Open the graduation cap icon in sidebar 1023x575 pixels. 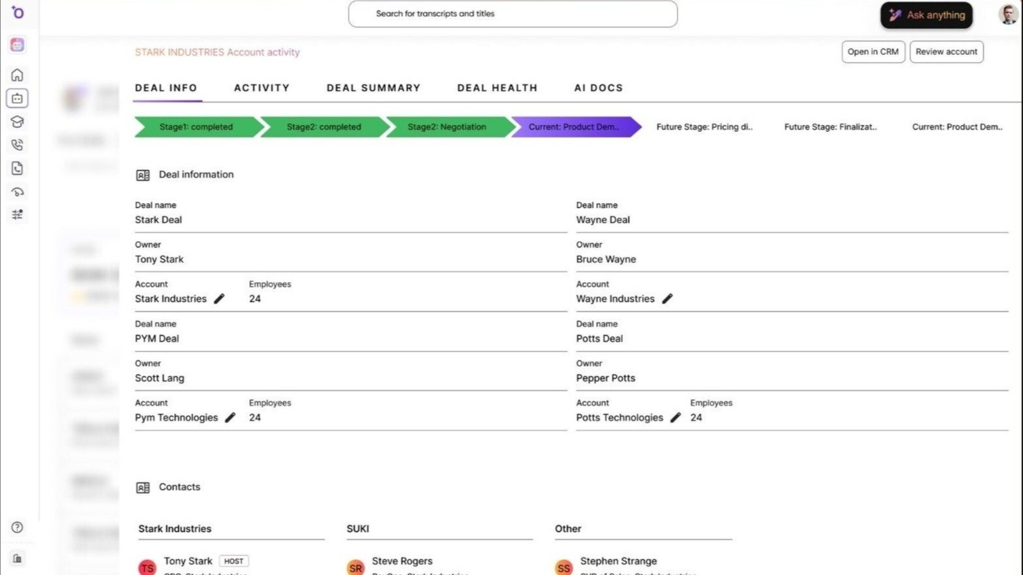coord(18,122)
